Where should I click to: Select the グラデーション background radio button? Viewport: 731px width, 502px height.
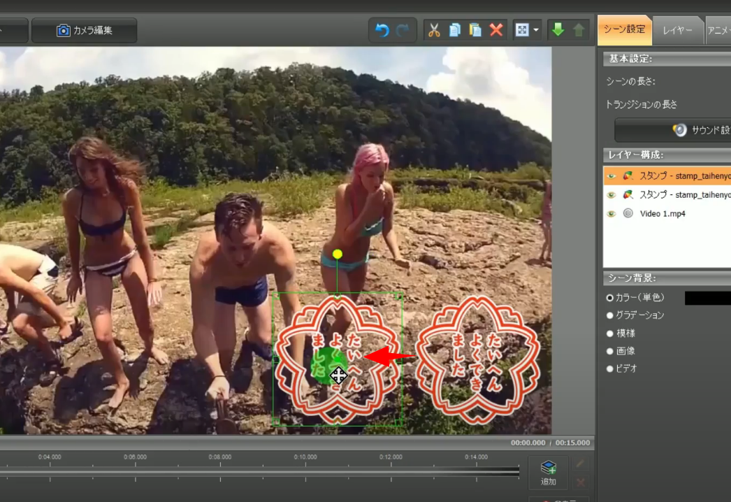point(610,315)
